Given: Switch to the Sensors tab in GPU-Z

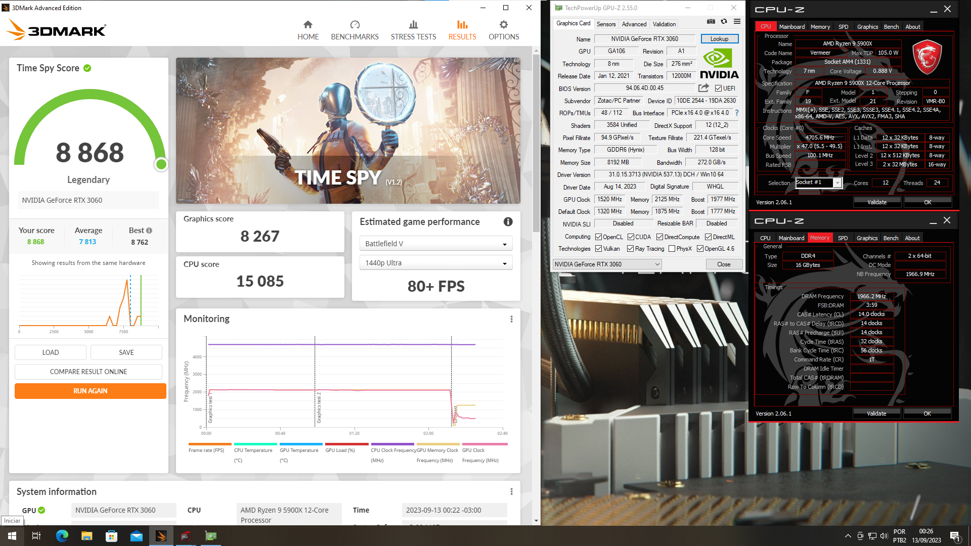Looking at the screenshot, I should (606, 24).
